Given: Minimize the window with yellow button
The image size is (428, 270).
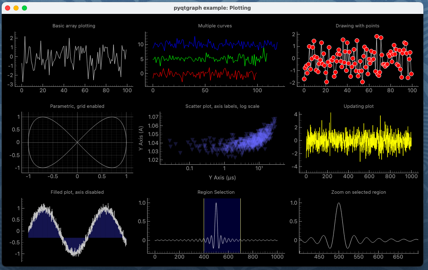Looking at the screenshot, I should (x=16, y=8).
